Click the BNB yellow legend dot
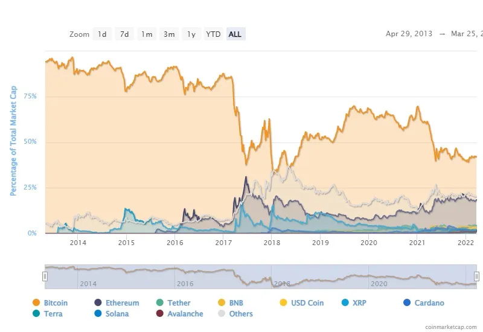 tap(222, 303)
